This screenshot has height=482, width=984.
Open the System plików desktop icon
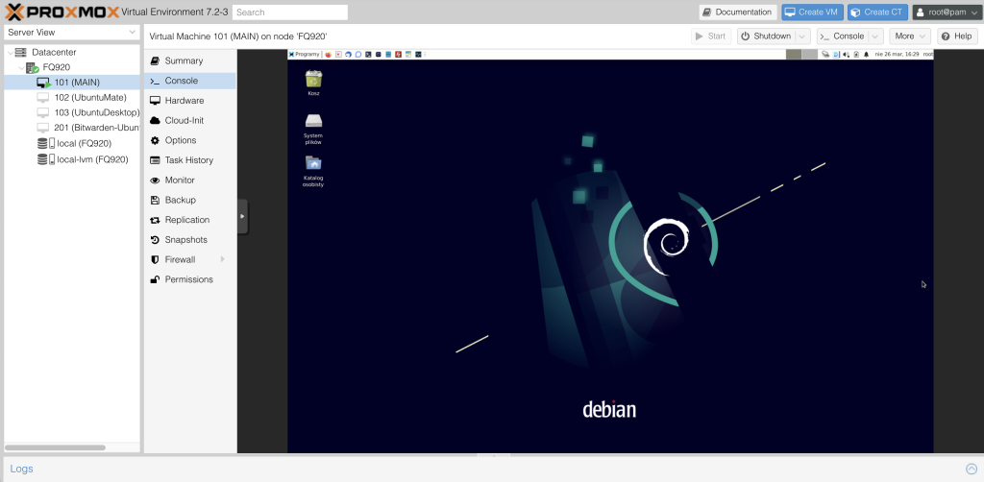click(x=313, y=123)
